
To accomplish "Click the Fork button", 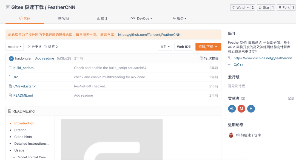I will [x=284, y=8].
